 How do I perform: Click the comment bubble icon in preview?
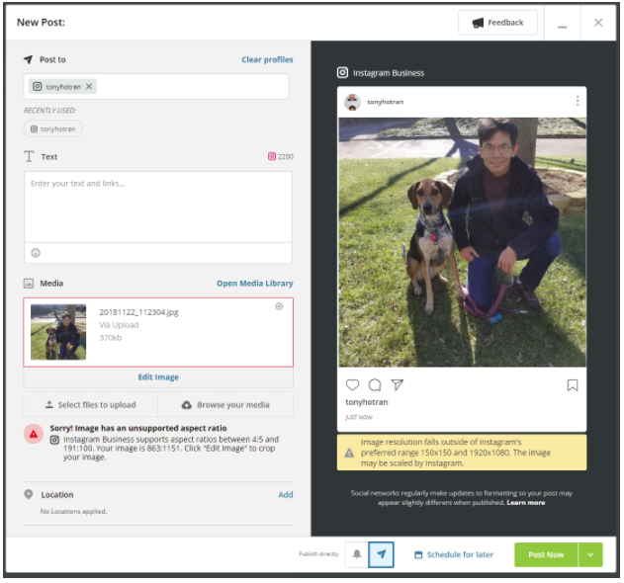coord(375,384)
